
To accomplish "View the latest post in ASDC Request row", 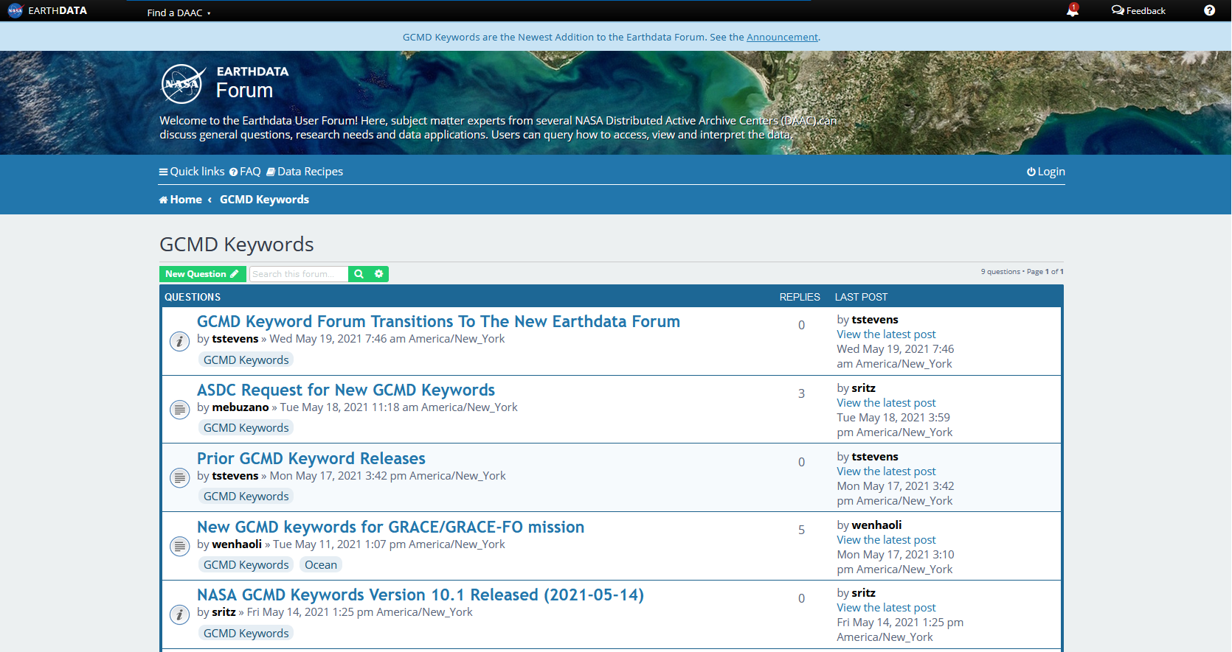I will 886,403.
